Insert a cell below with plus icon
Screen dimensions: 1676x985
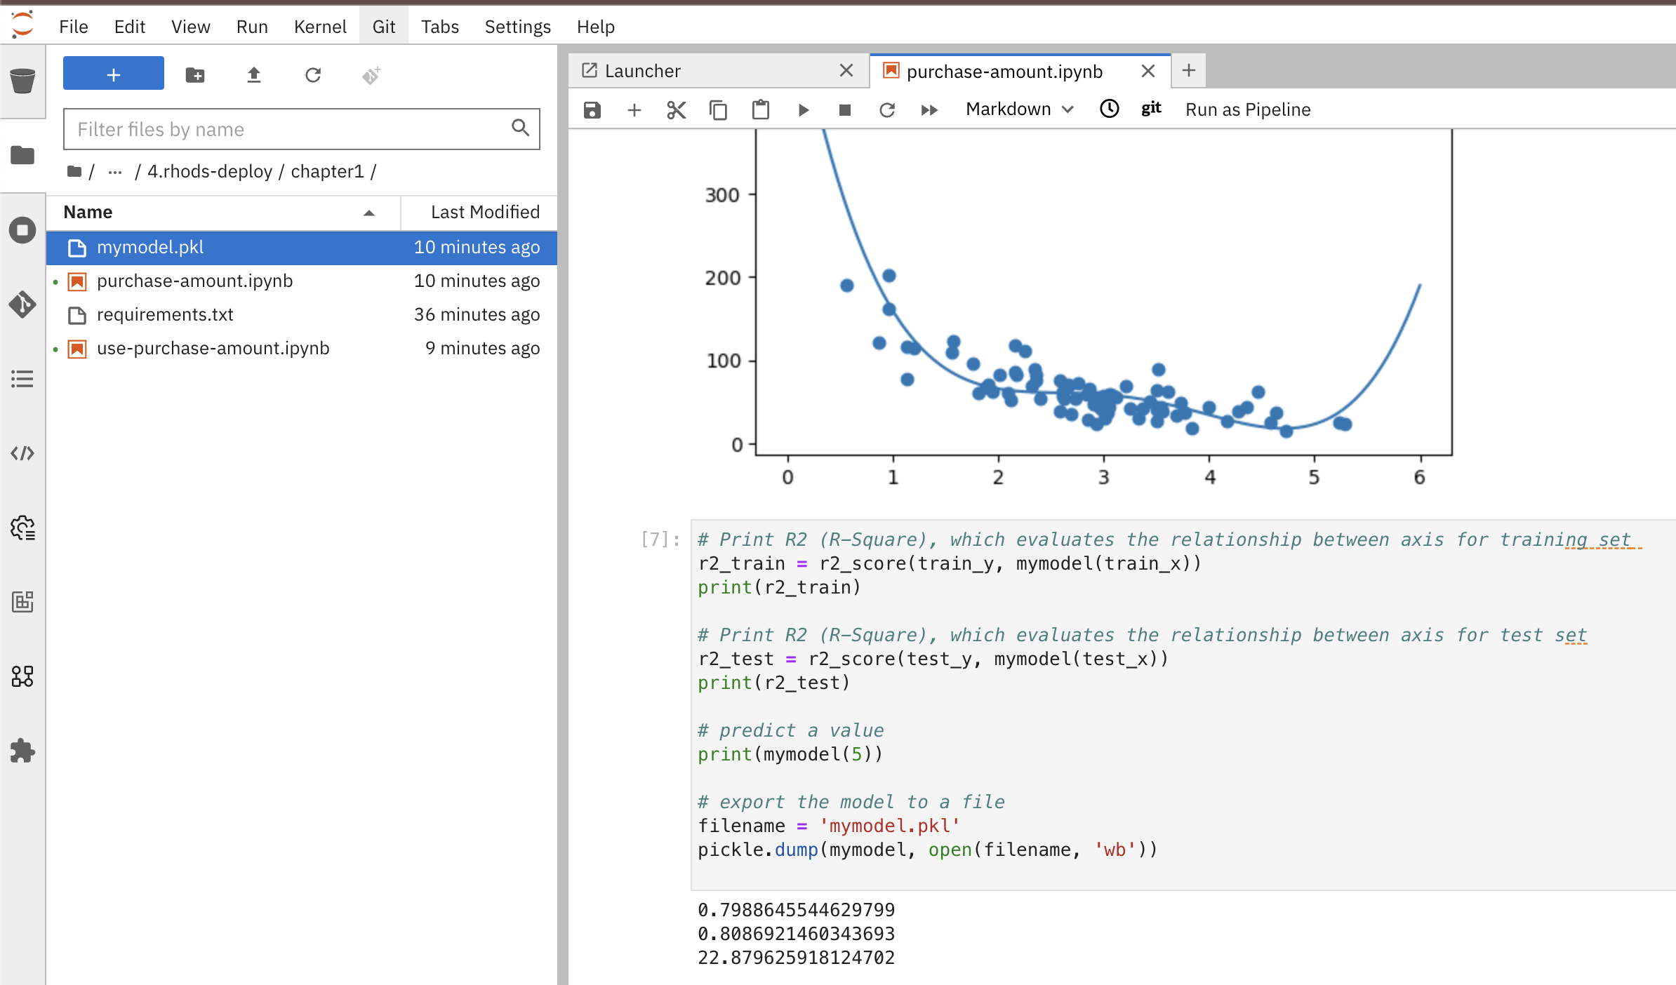(x=634, y=110)
